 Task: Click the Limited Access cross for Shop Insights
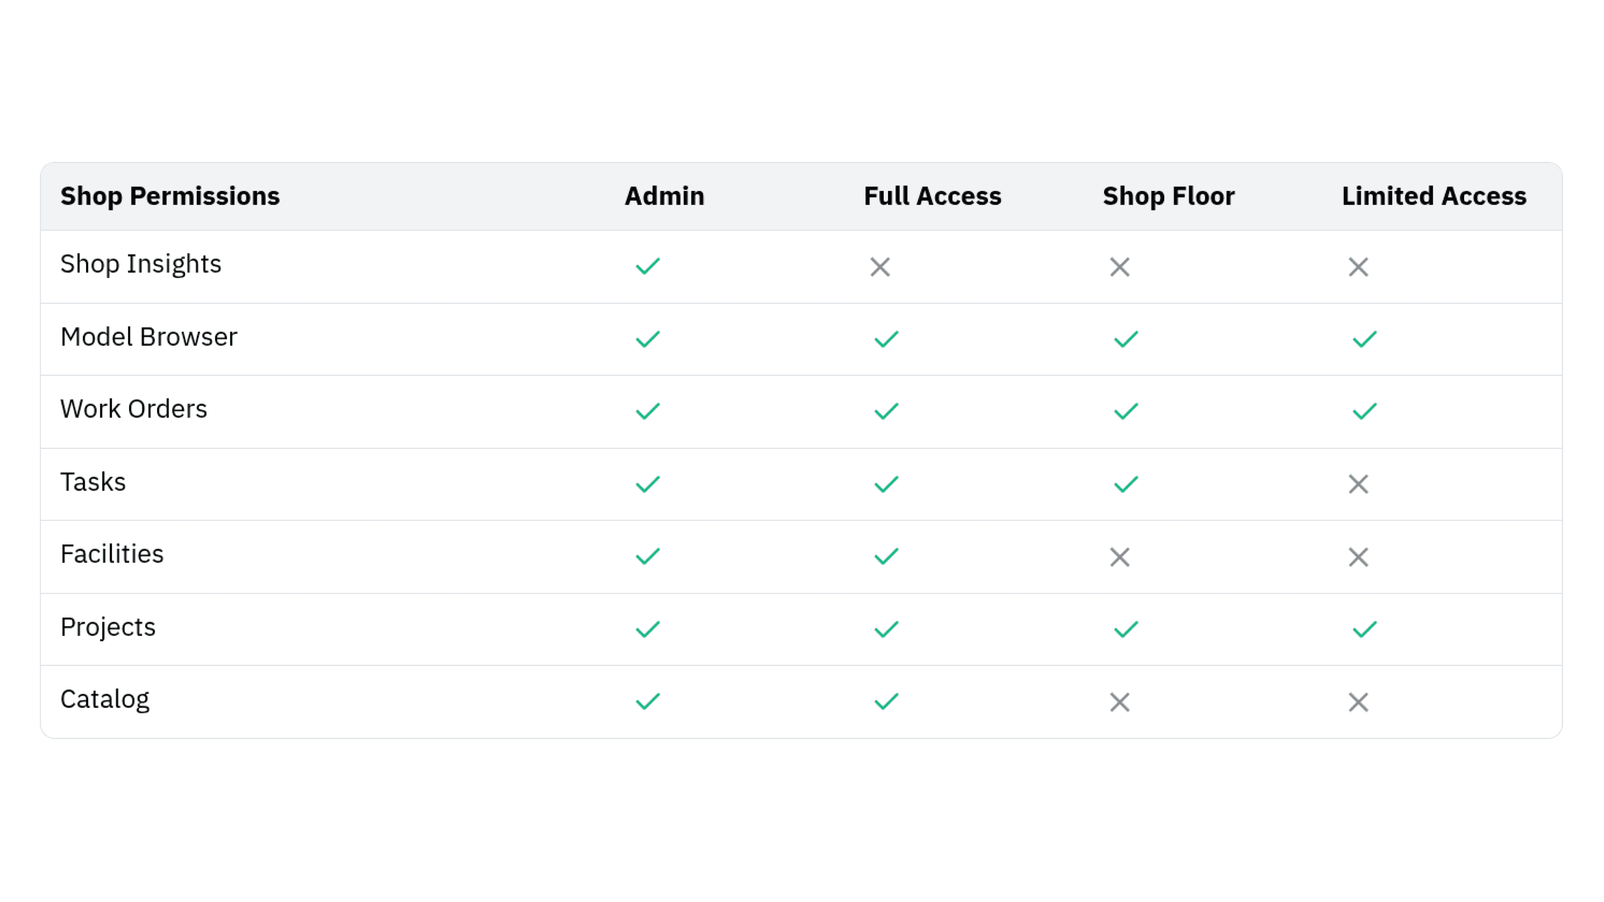[x=1358, y=267]
